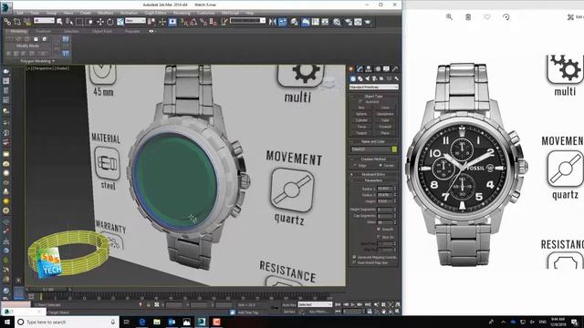Image resolution: width=584 pixels, height=328 pixels.
Task: Open Select by Name dialog
Action: 69,22
